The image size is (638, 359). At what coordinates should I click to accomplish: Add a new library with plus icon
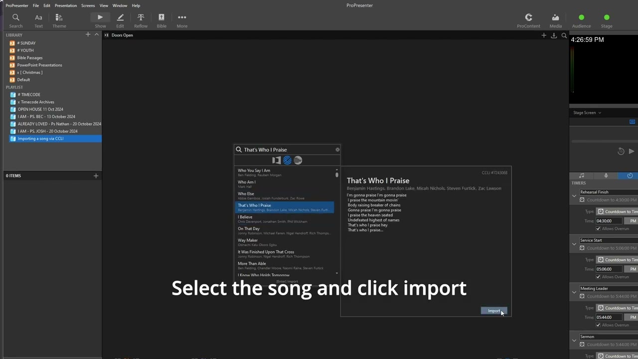(88, 34)
